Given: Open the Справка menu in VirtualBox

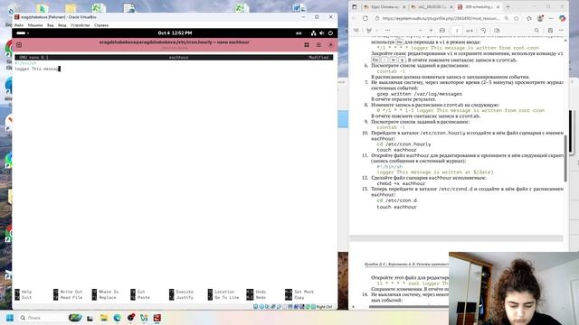Looking at the screenshot, I should 101,25.
